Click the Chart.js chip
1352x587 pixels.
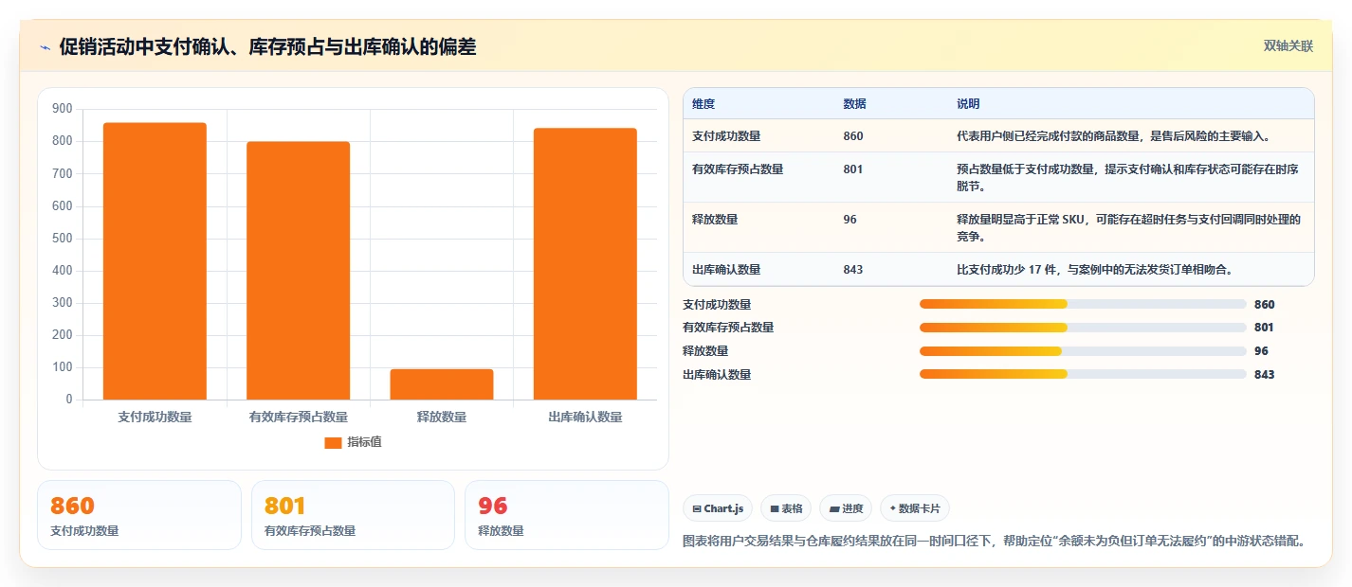pyautogui.click(x=718, y=508)
